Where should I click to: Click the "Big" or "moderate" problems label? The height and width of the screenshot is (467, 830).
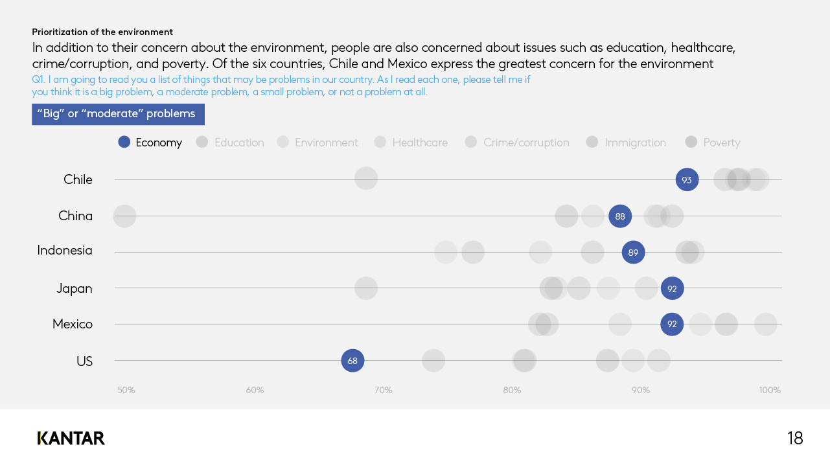(x=118, y=114)
